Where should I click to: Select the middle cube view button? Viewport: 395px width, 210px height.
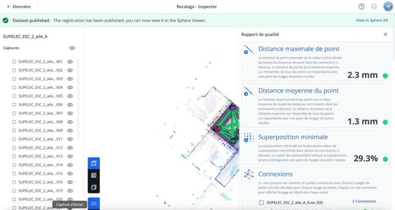pyautogui.click(x=94, y=175)
